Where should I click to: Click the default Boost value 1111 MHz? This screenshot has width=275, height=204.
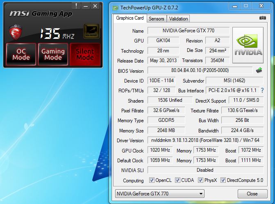click(x=251, y=160)
